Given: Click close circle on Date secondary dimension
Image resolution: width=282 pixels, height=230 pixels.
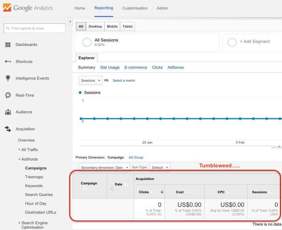Looking at the screenshot, I should [112, 189].
